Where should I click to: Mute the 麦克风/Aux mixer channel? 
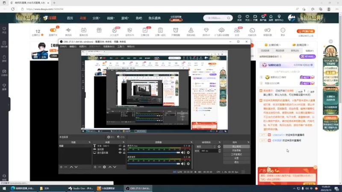tap(183, 153)
